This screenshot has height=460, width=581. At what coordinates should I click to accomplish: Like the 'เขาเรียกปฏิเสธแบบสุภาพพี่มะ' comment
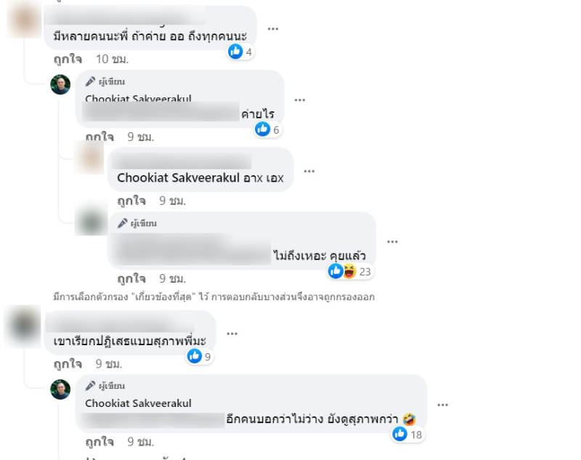(68, 363)
